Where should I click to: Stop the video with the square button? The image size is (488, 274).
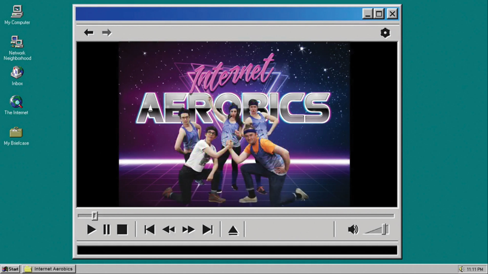point(122,230)
